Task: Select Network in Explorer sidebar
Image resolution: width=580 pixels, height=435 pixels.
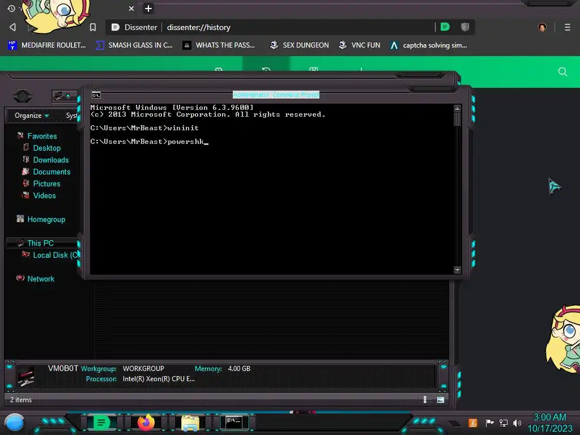Action: coord(41,279)
